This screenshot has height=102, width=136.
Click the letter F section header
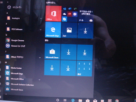point(6,24)
